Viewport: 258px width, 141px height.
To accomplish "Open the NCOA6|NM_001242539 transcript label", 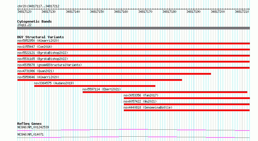I will tap(33, 127).
